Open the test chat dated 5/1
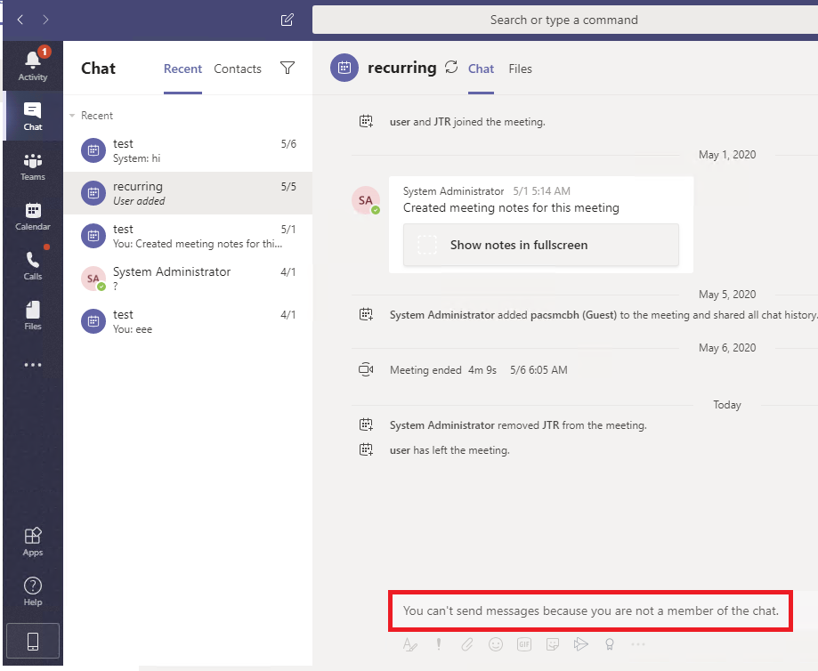This screenshot has width=818, height=671. tap(188, 236)
